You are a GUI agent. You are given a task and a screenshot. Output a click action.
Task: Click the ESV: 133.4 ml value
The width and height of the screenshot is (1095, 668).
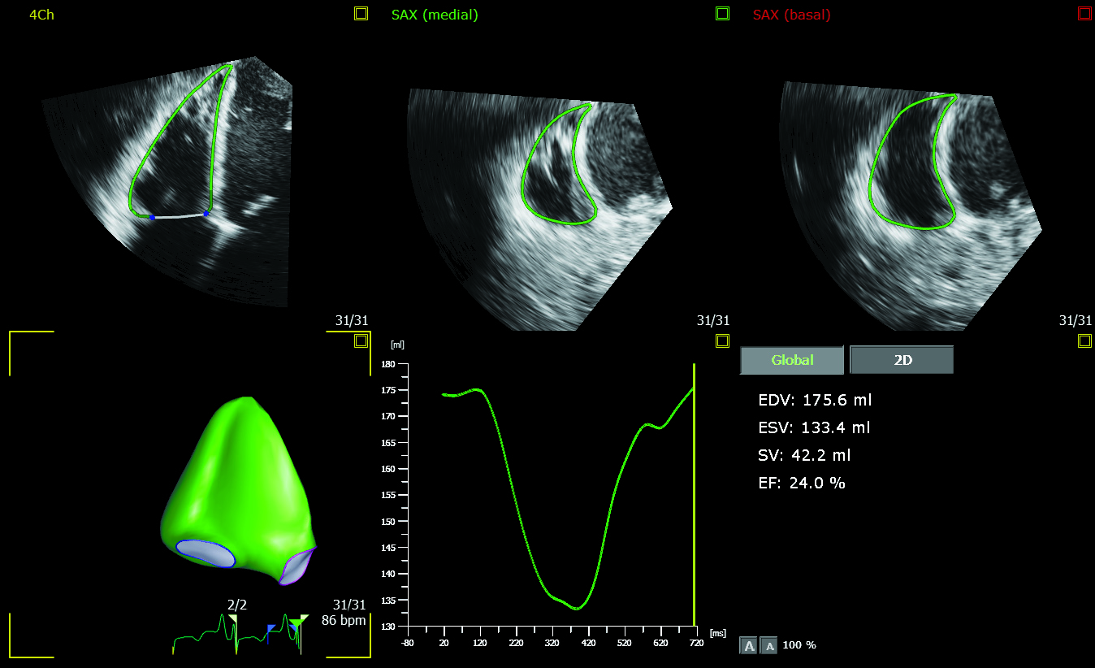coord(814,427)
